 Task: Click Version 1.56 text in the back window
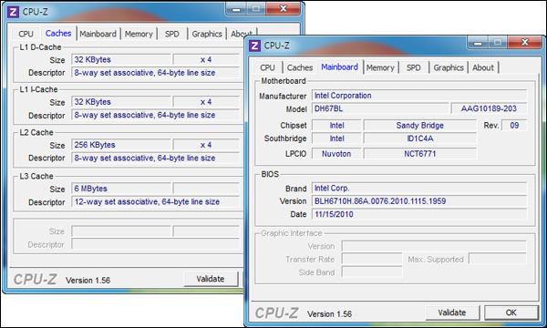click(x=88, y=281)
